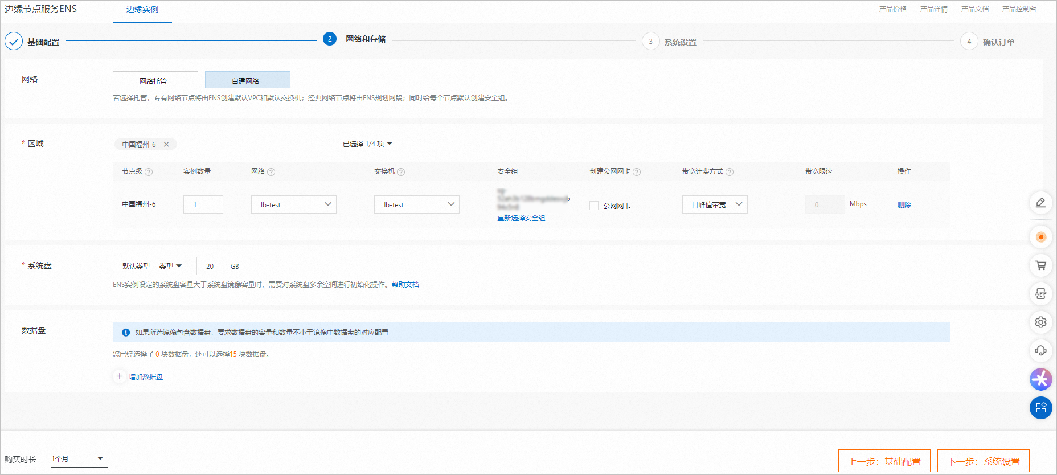Screen dimensions: 1057x475
Task: Open the 默认类型 system disk type dropdown
Action: click(150, 266)
